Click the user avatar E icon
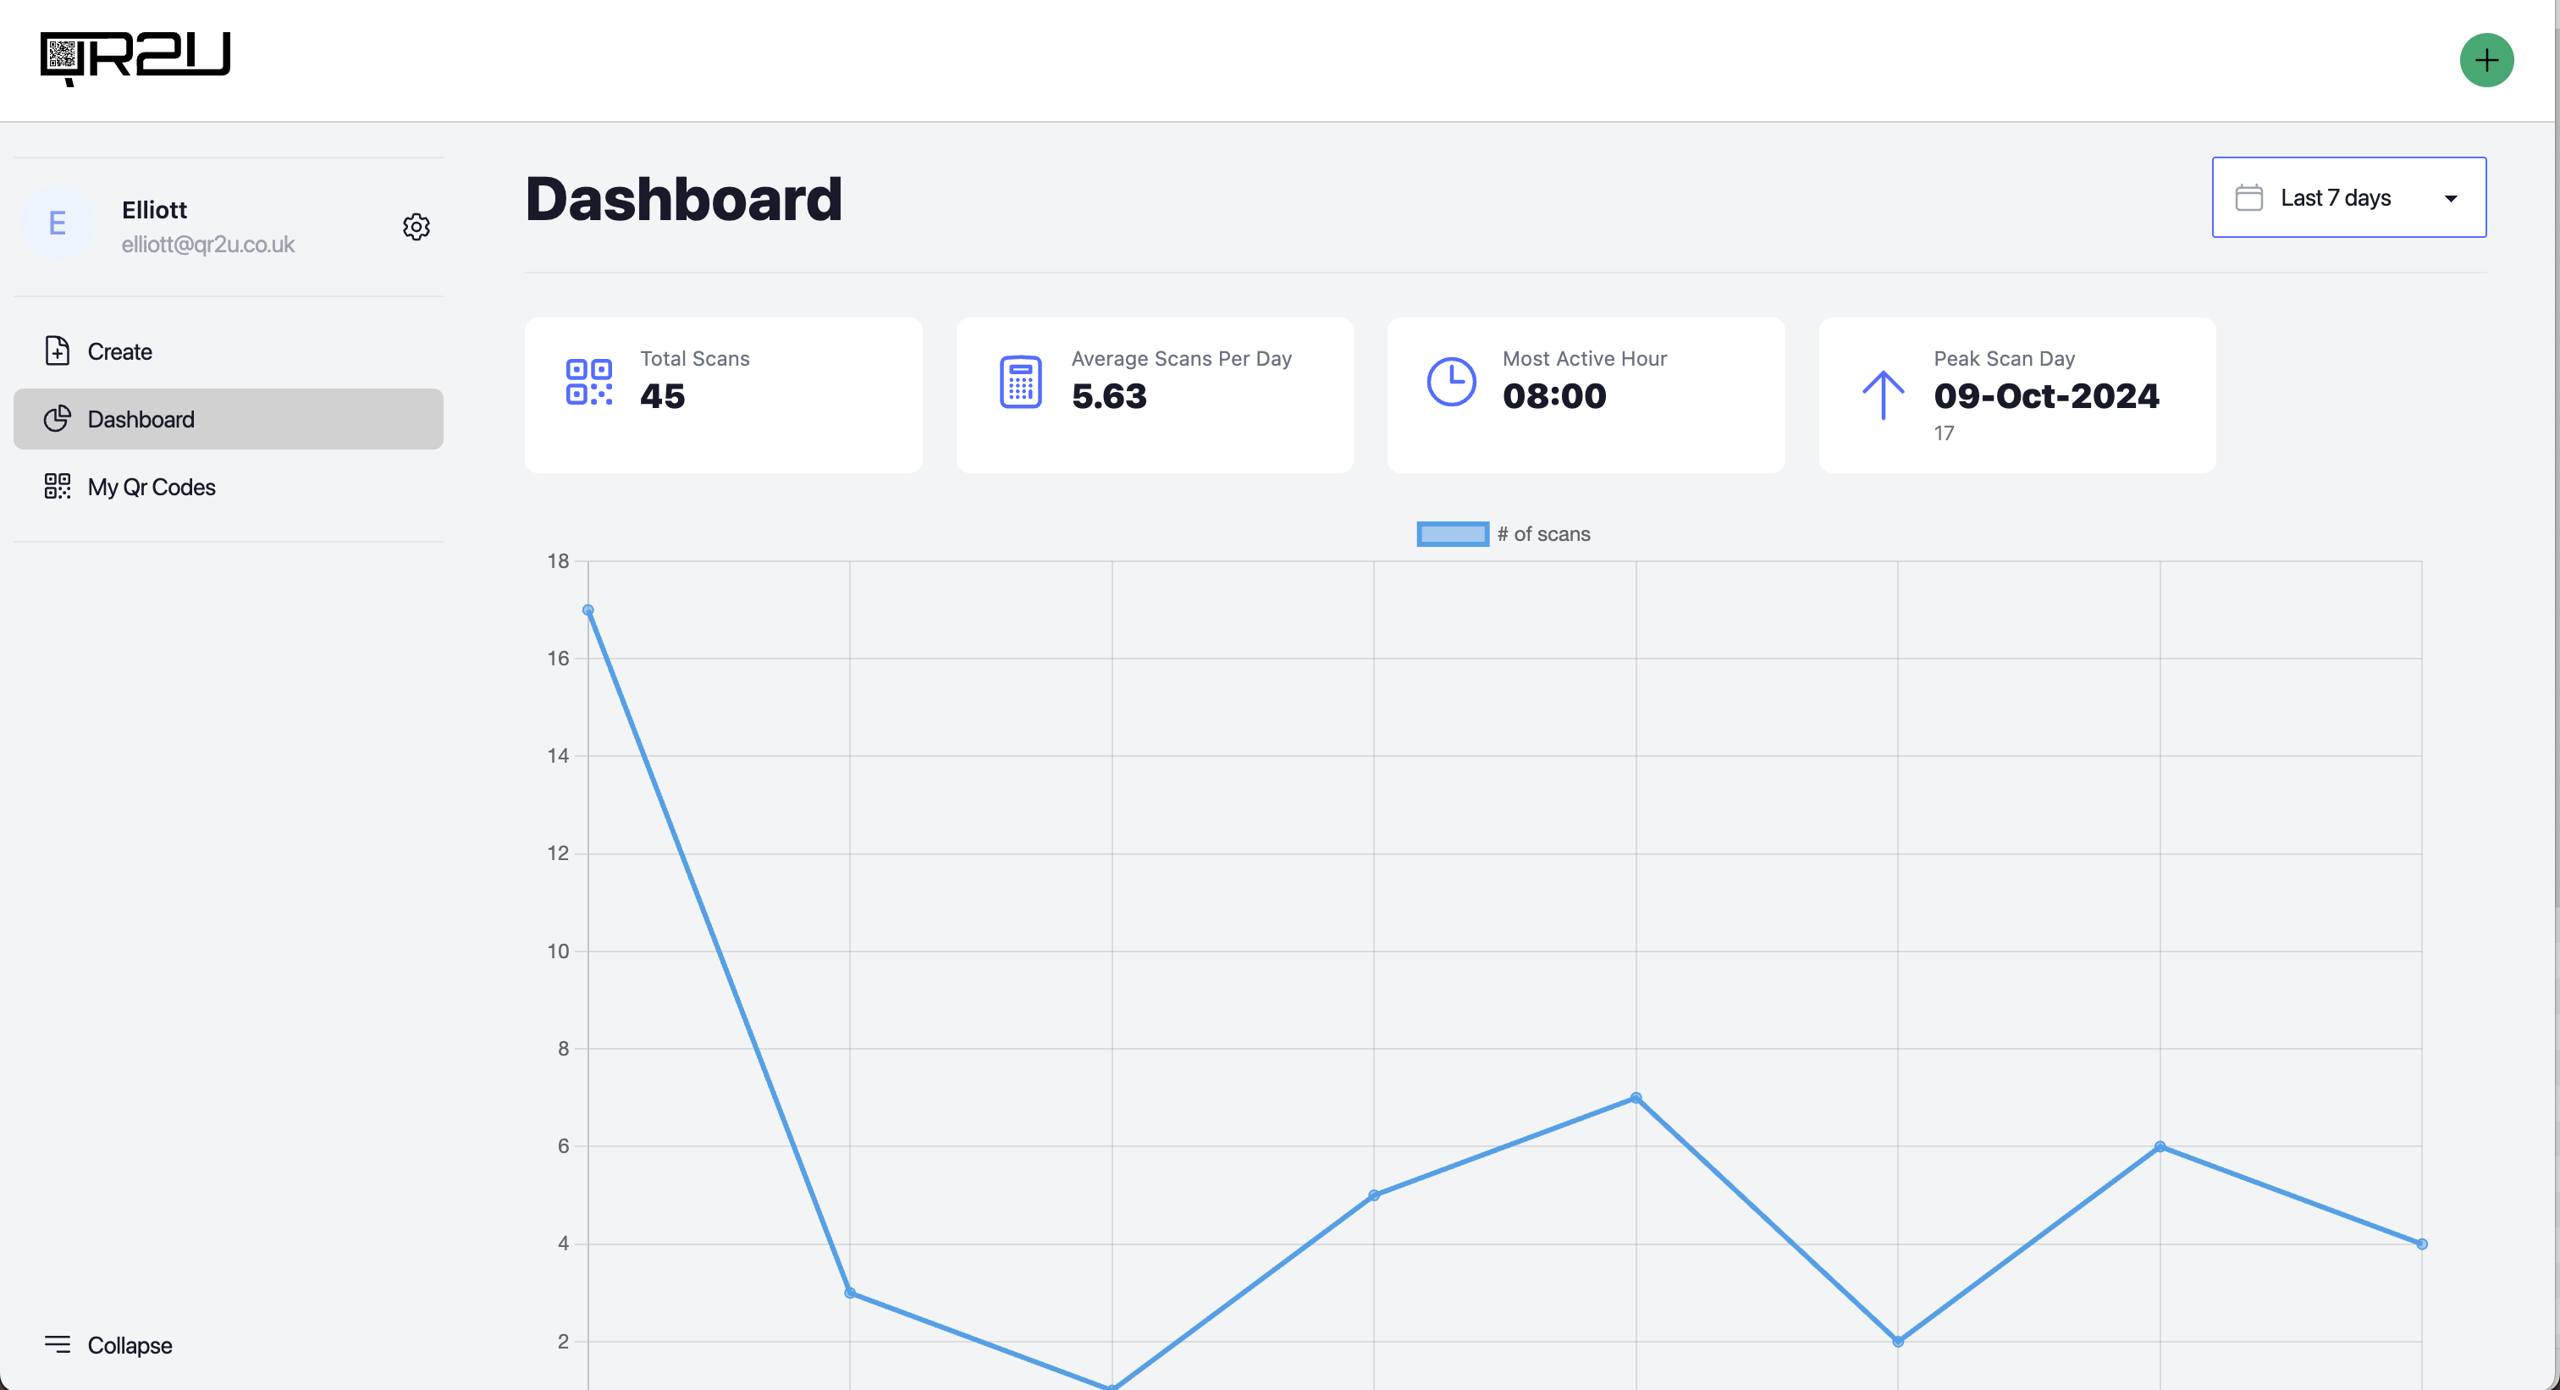Viewport: 2560px width, 1390px height. 60,224
